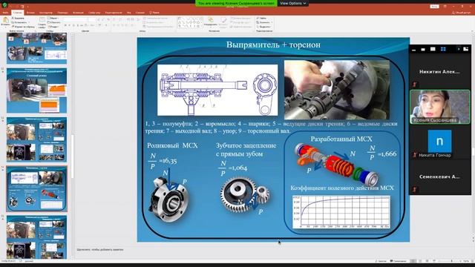Select Никита Гончар participant tile
The width and height of the screenshot is (475, 267).
pos(440,142)
